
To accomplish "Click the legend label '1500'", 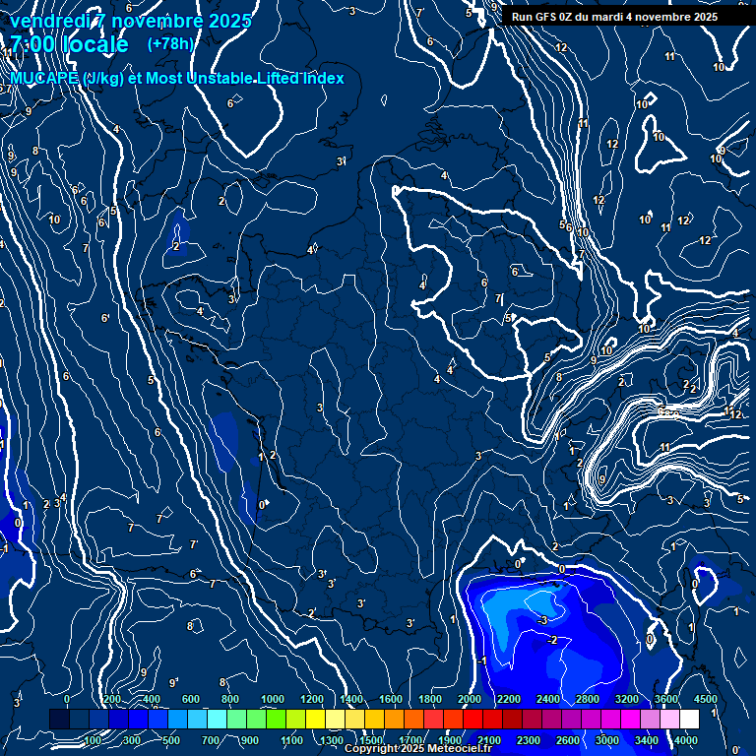I will coord(371,740).
